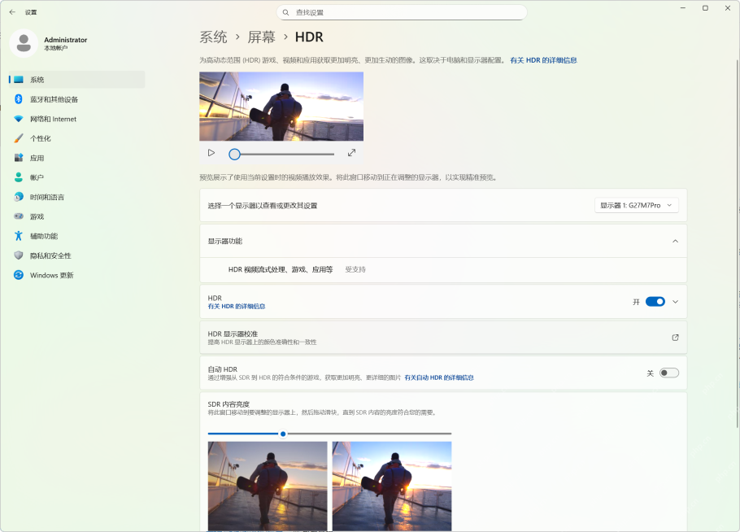Viewport: 740px width, 532px height.
Task: Turn off the HDR toggle
Action: pyautogui.click(x=655, y=302)
